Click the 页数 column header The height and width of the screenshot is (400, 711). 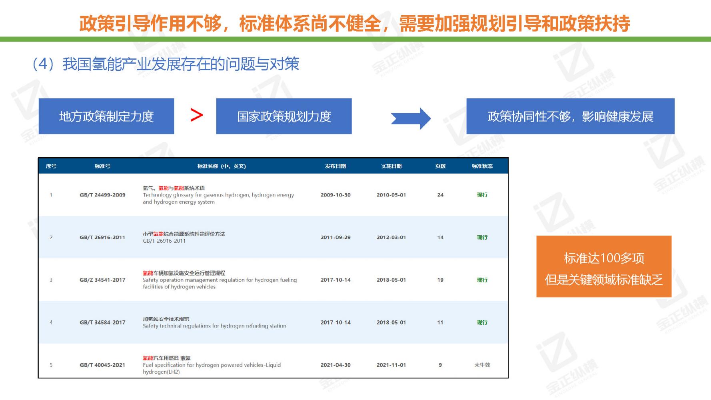[440, 166]
